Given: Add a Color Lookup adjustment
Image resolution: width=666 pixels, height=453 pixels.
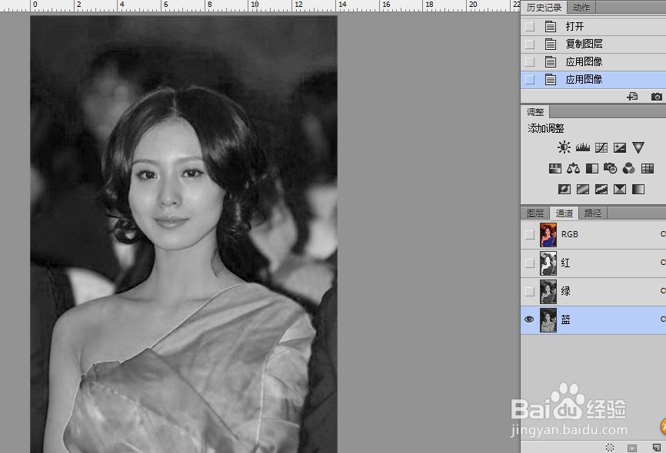Looking at the screenshot, I should (x=648, y=168).
